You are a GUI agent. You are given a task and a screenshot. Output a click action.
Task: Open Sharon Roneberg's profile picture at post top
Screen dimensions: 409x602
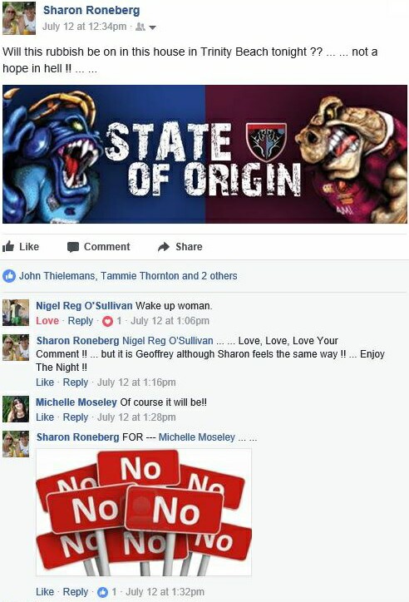click(x=19, y=18)
